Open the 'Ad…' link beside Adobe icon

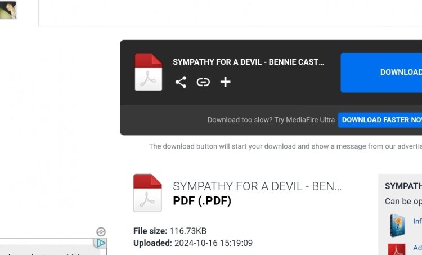(417, 248)
